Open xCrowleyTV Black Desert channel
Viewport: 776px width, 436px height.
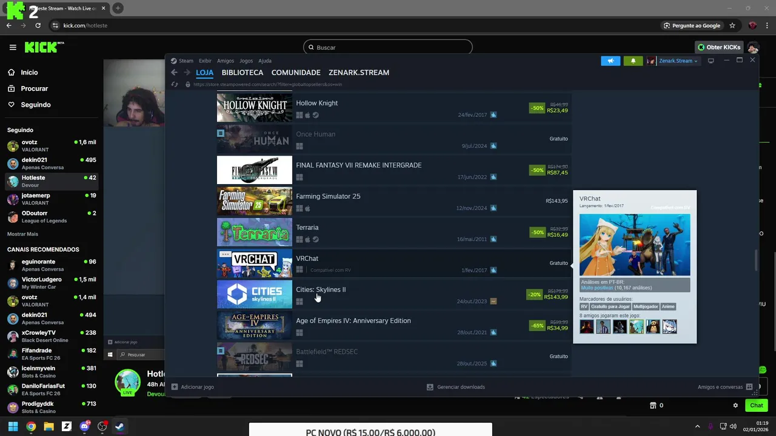click(52, 336)
